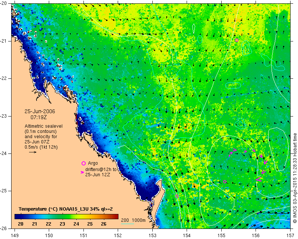
Task: Click the dark blue end of the temperature colorbar
Action: pyautogui.click(x=17, y=217)
